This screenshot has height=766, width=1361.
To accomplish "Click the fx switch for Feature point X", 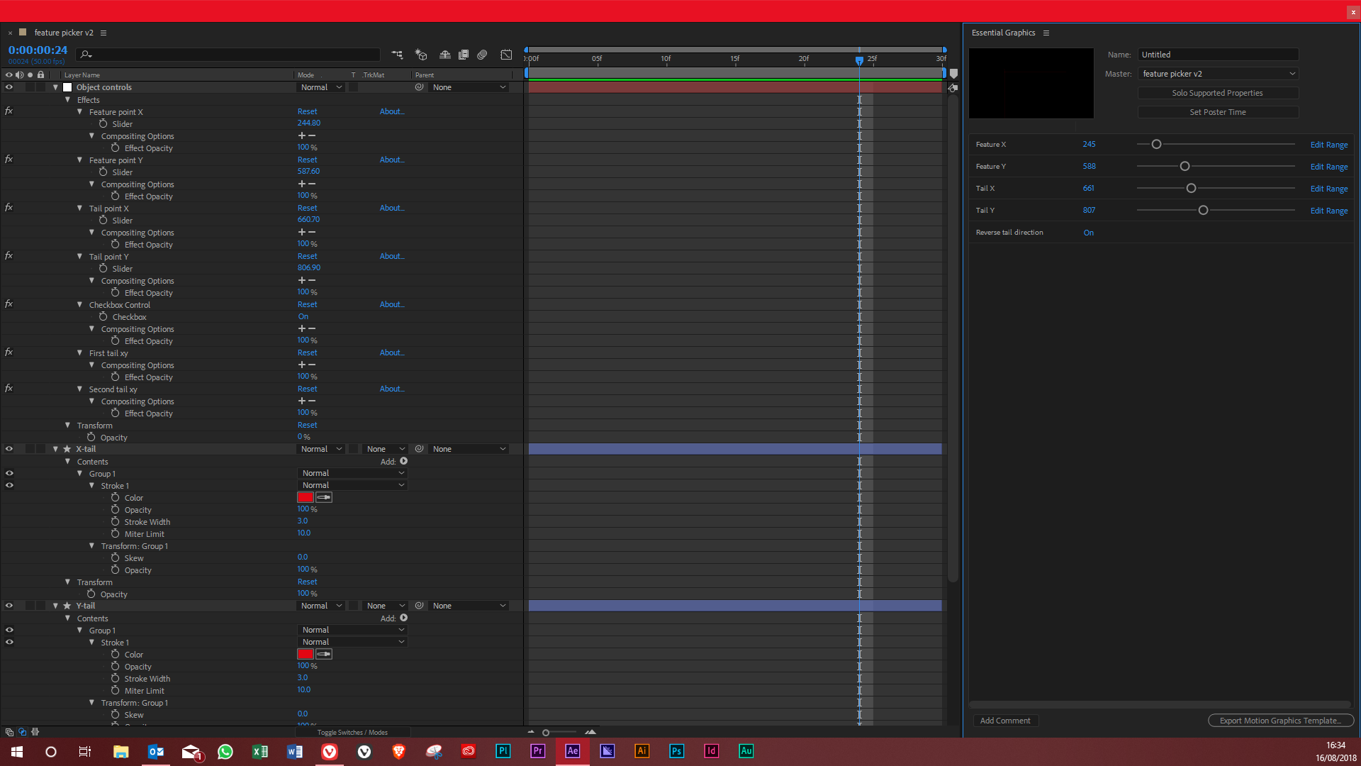I will (x=9, y=111).
